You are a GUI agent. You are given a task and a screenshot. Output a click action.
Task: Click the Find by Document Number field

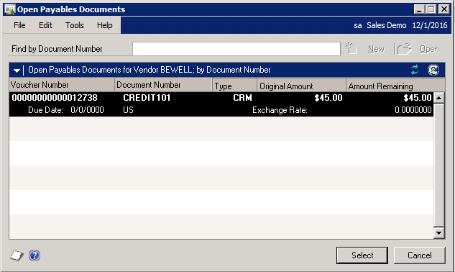pos(236,49)
